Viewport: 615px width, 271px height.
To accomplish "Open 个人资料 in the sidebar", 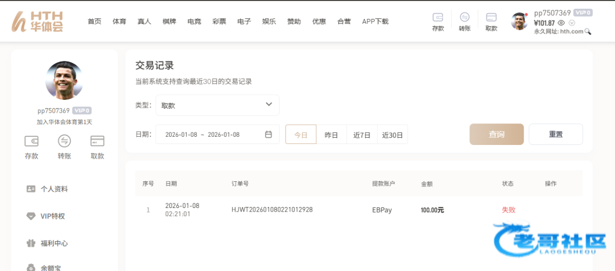I will (x=54, y=189).
